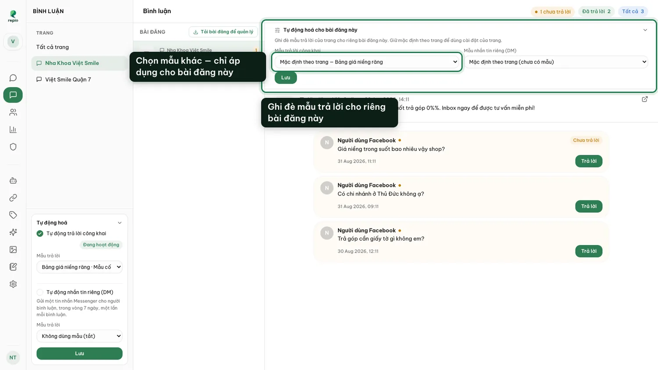This screenshot has height=370, width=658.
Task: Click the Chưa trả lời badge on comment
Action: pyautogui.click(x=586, y=140)
